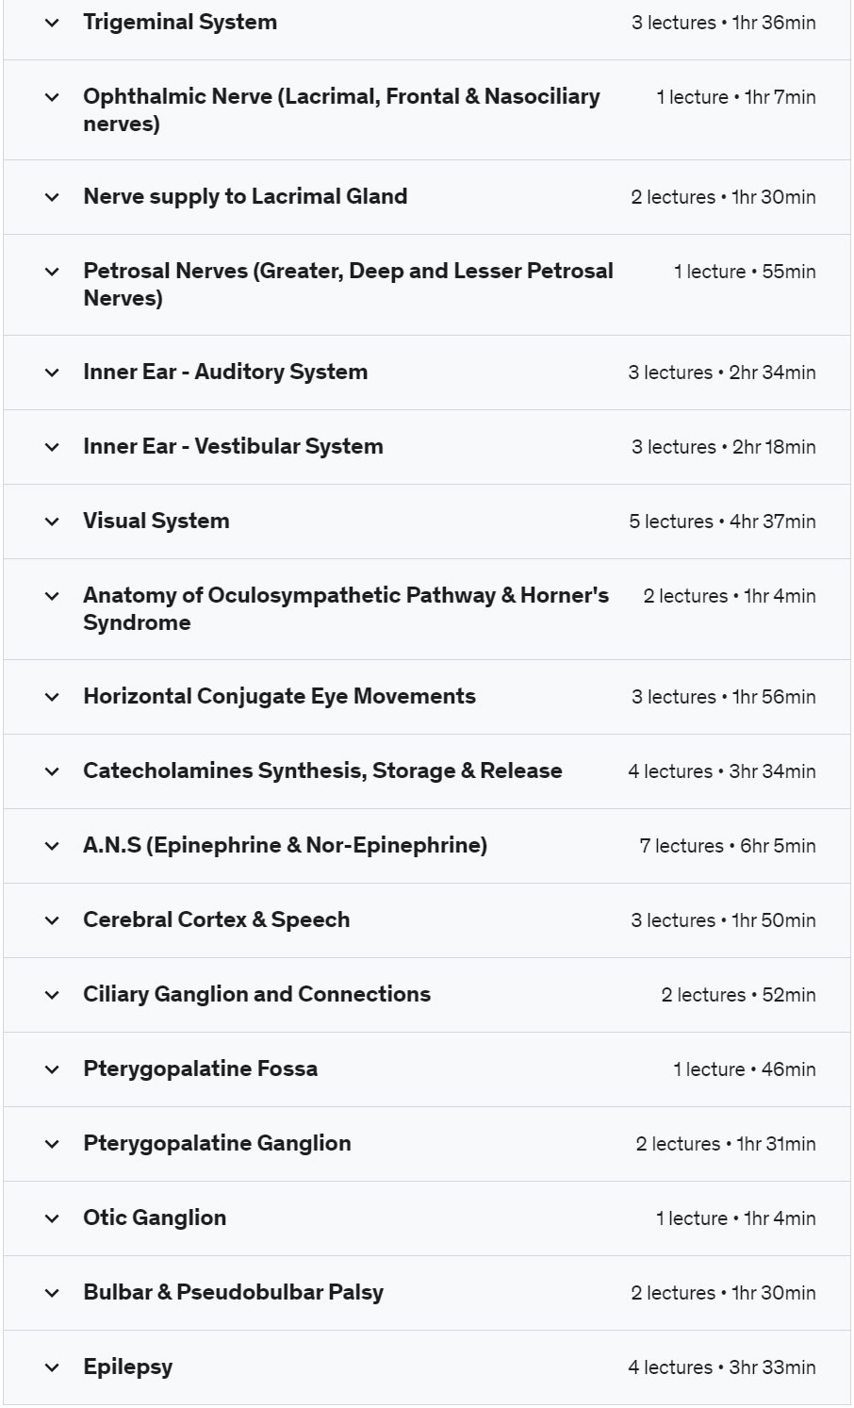This screenshot has height=1408, width=854.
Task: Click the '1 lecture • 46min' text
Action: [x=745, y=1069]
